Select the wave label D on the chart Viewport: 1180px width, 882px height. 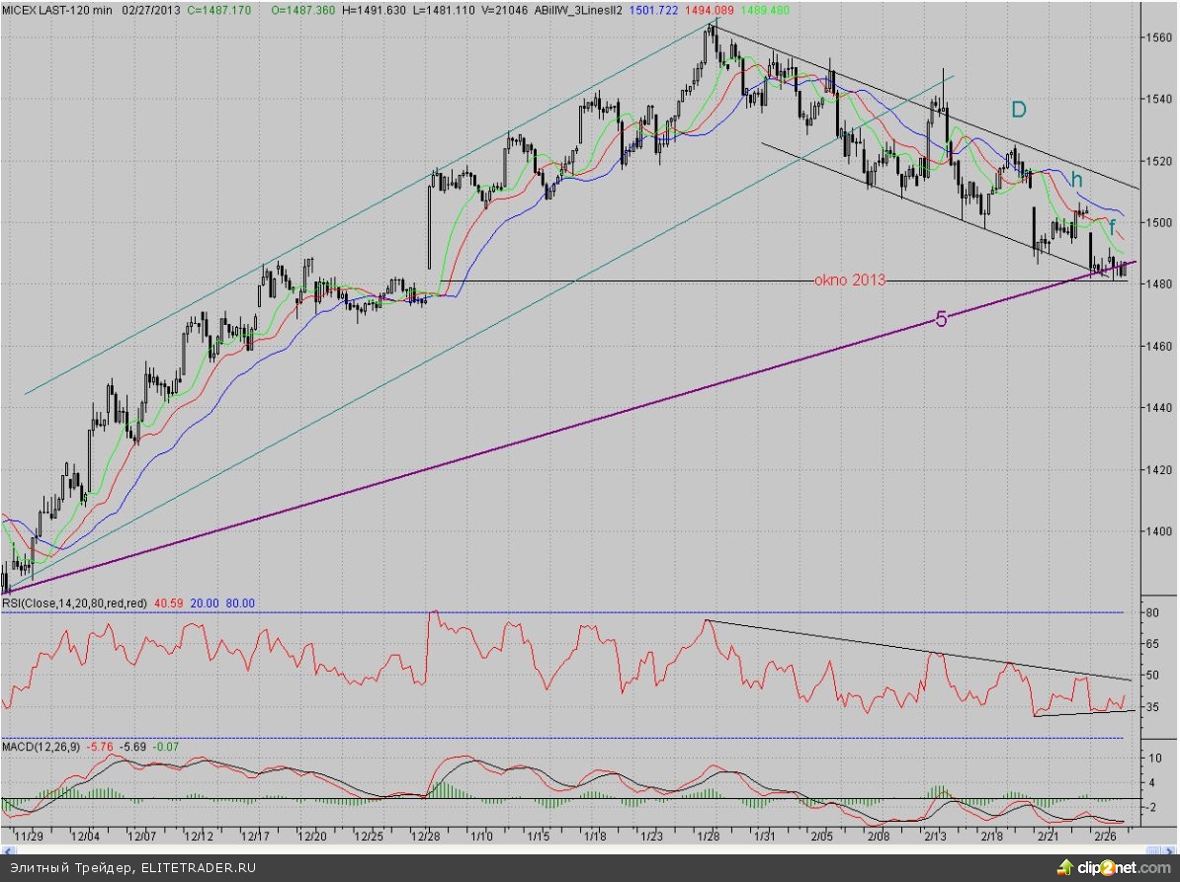(1017, 111)
